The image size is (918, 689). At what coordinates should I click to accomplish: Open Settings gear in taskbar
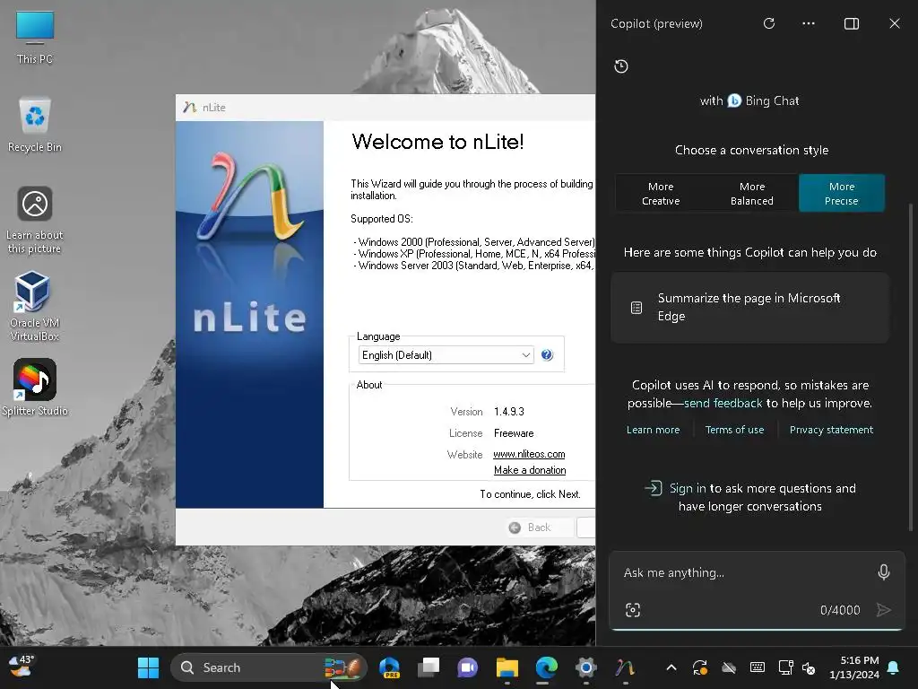coord(585,667)
